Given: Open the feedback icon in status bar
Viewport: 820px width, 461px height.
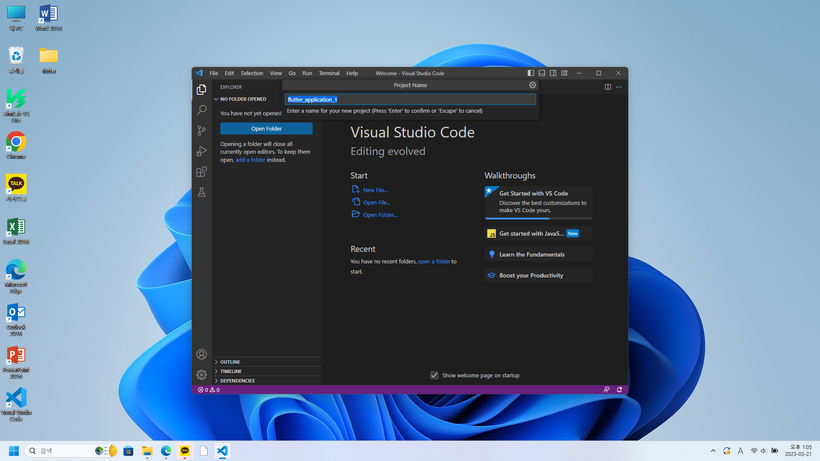Looking at the screenshot, I should click(606, 390).
